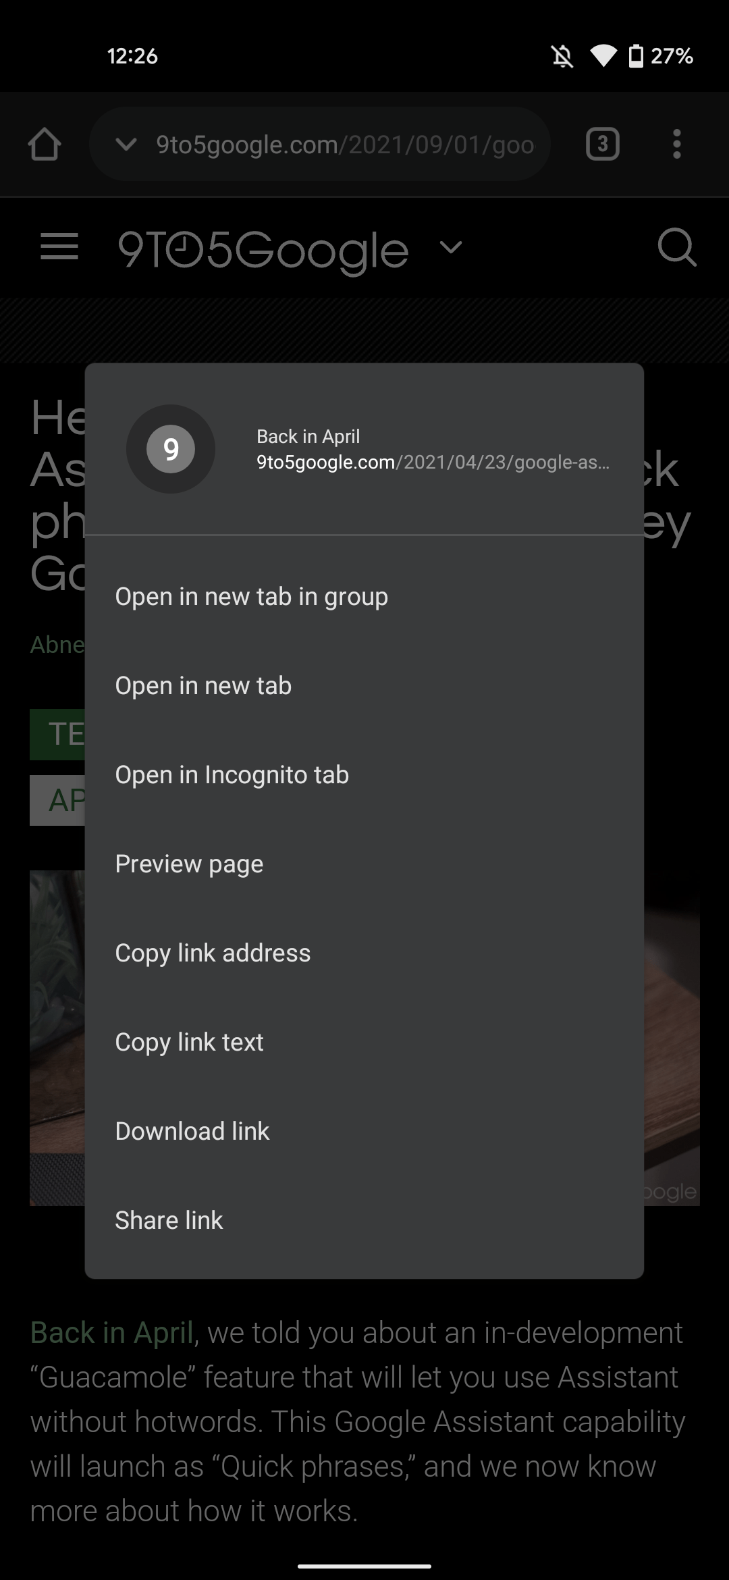Screen dimensions: 729x1580
Task: Tap the link favicon with number 9
Action: [171, 449]
